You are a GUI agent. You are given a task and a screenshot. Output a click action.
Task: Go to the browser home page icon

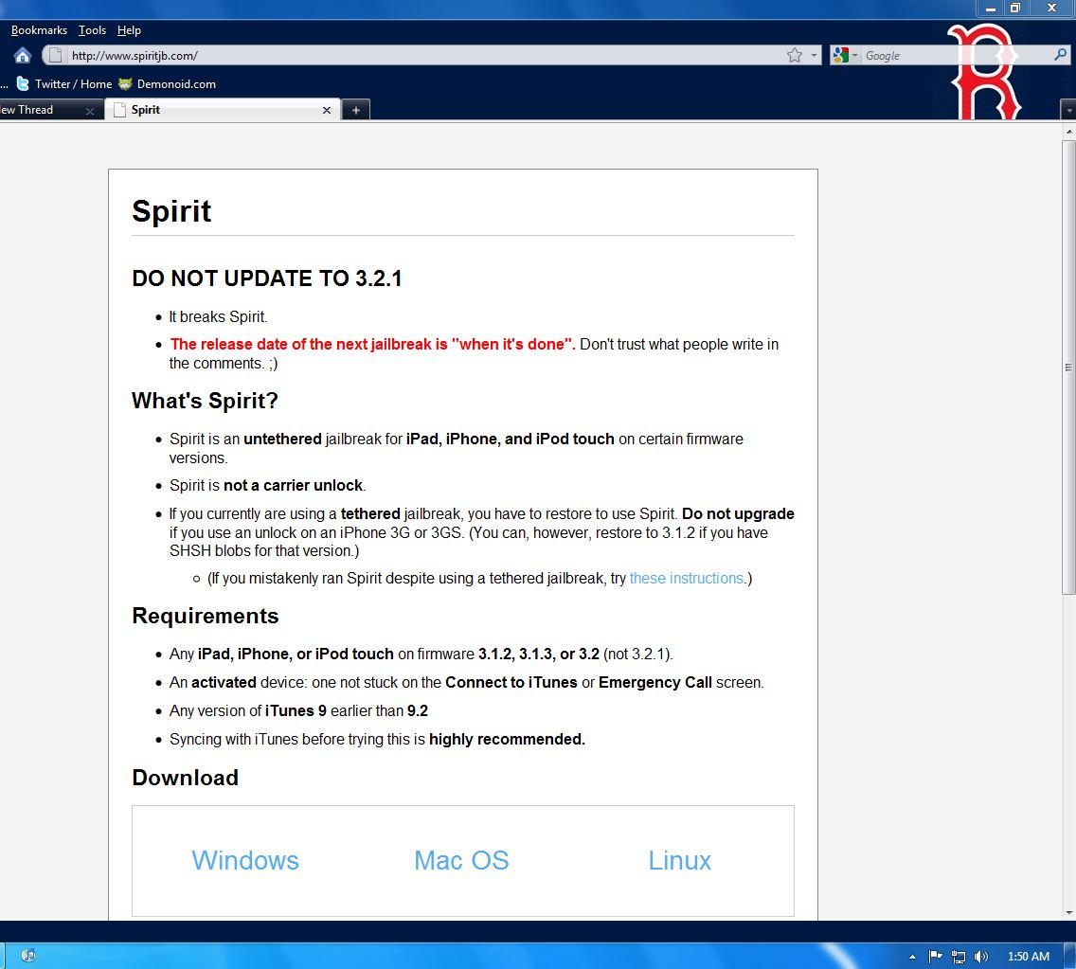click(23, 56)
